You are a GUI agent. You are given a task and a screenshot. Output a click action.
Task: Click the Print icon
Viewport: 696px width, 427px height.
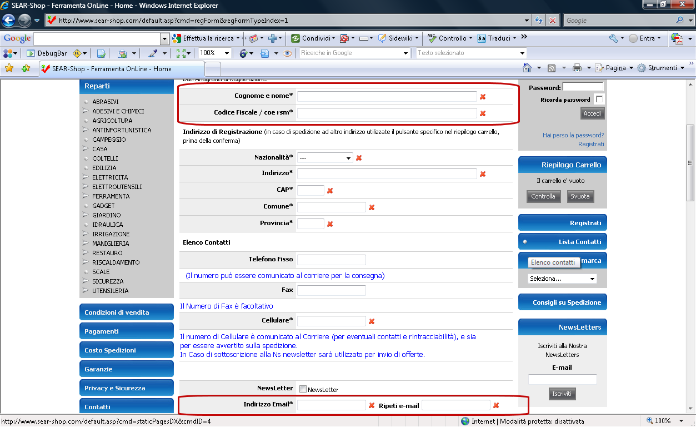coord(577,68)
